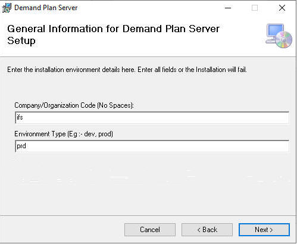The width and height of the screenshot is (297, 244).
Task: Go to the previous step with Back
Action: tap(207, 230)
